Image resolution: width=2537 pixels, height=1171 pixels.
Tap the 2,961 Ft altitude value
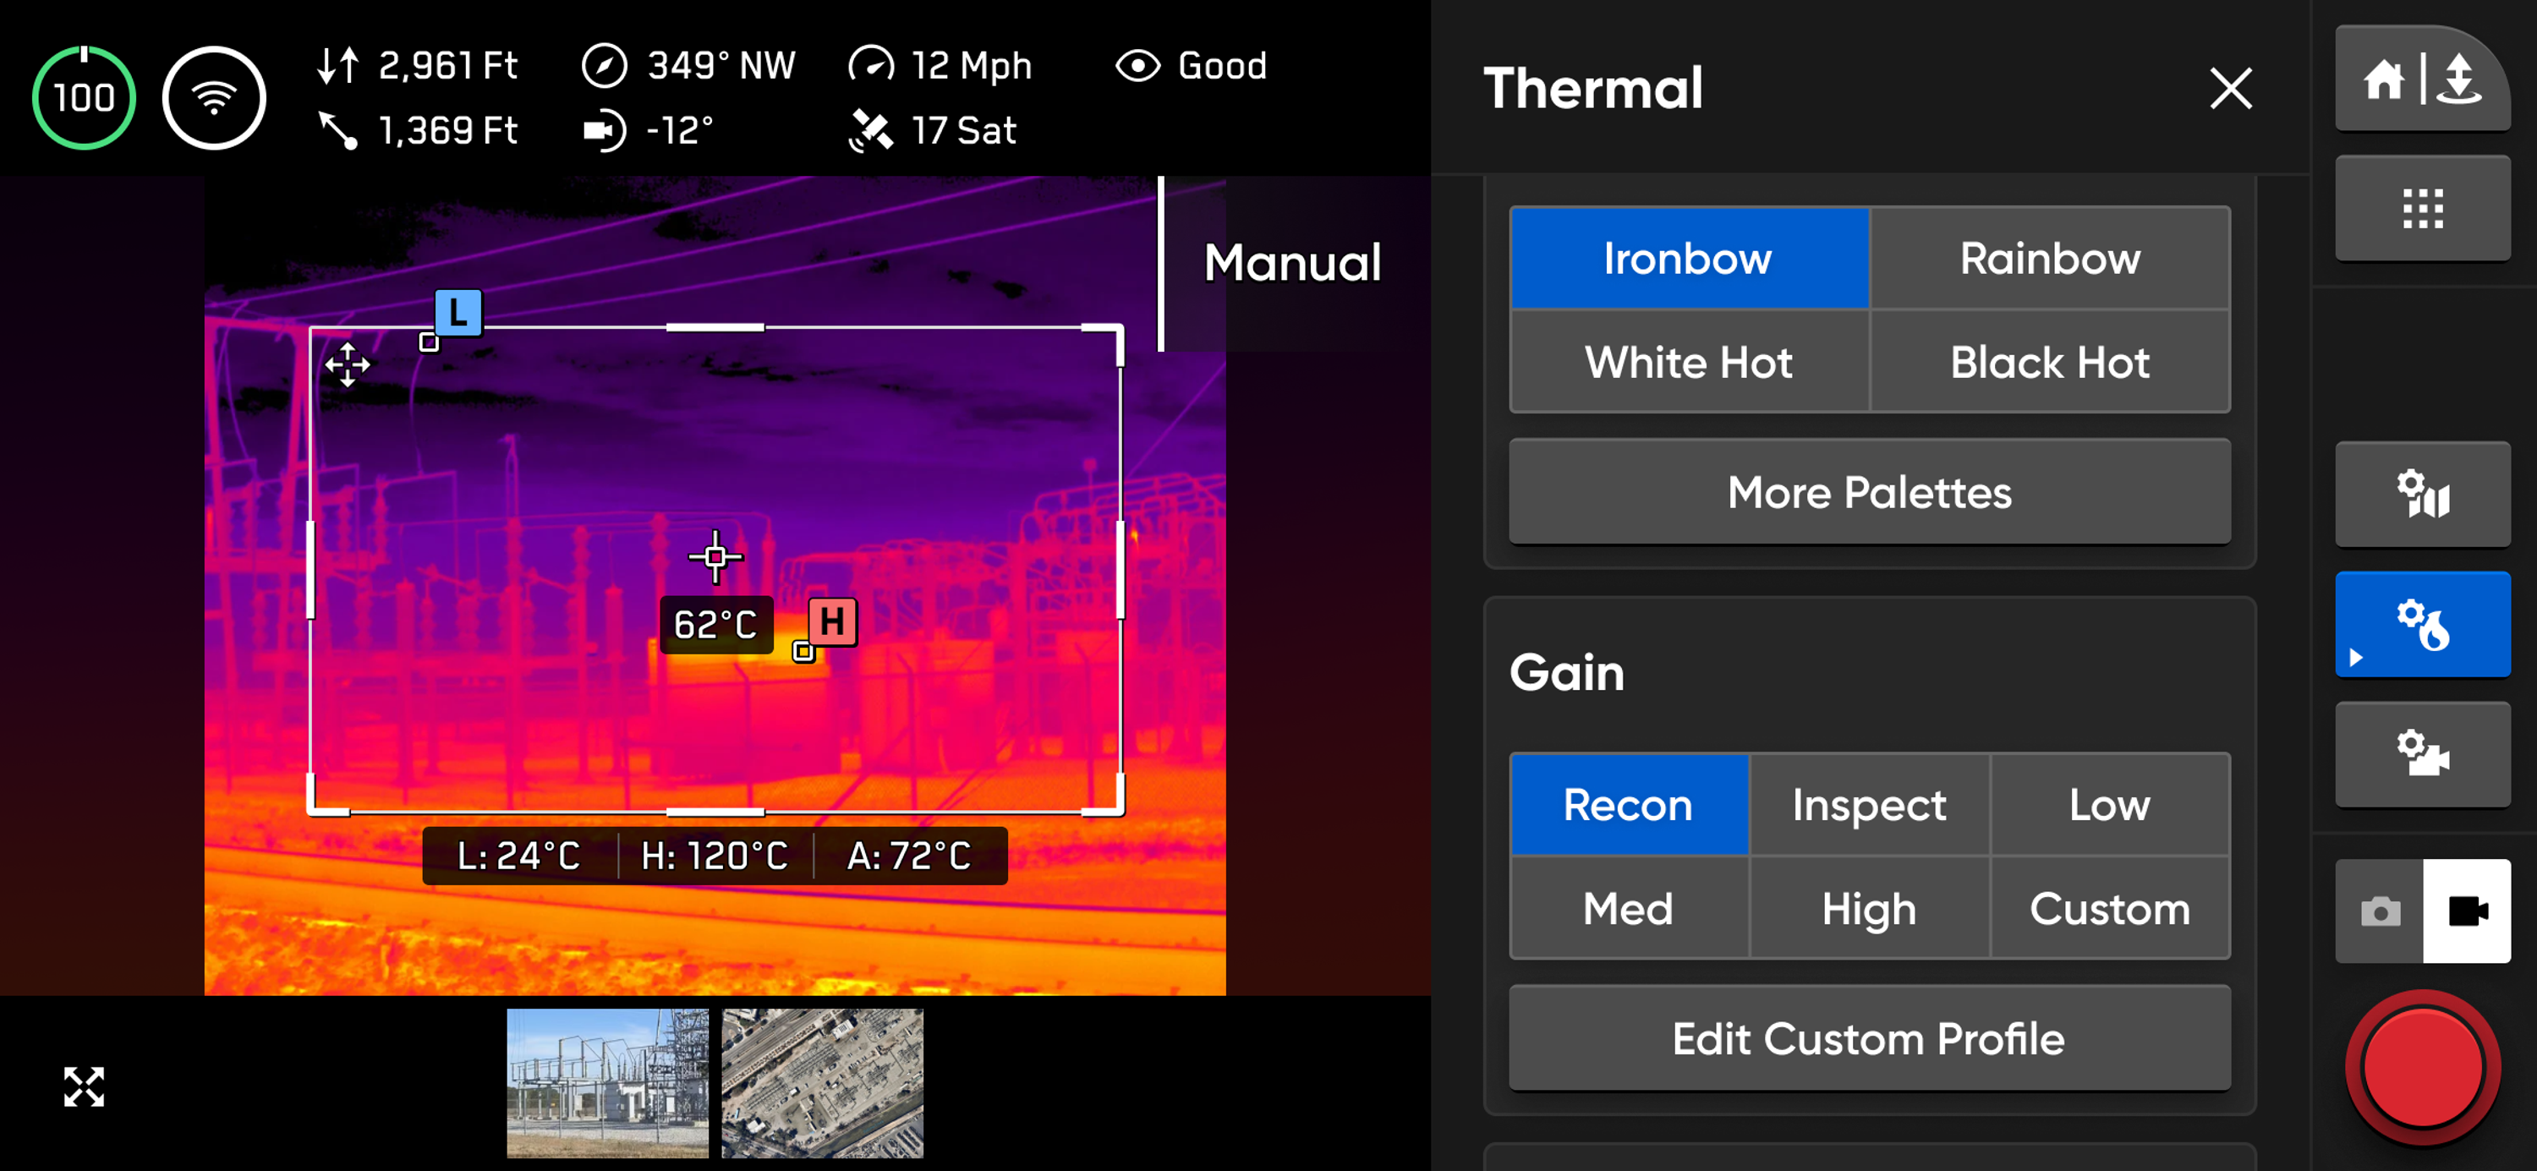click(447, 66)
